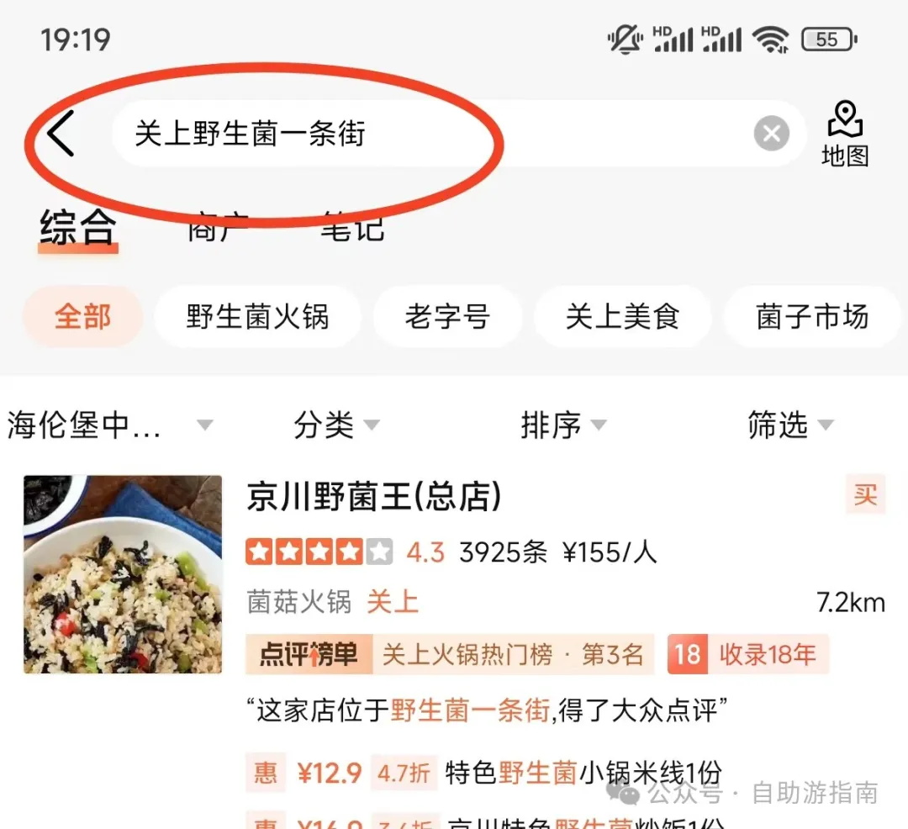Open the 分类 category dropdown
The width and height of the screenshot is (908, 829).
click(336, 425)
